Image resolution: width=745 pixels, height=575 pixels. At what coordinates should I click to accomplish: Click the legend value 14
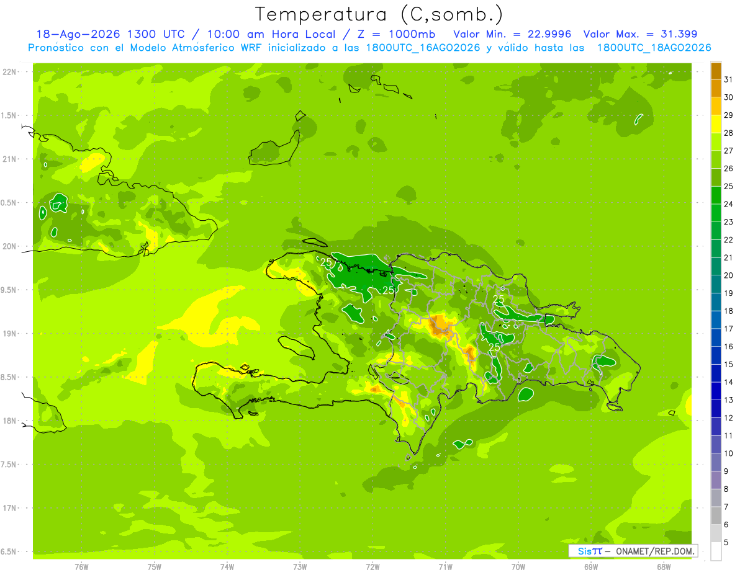729,383
